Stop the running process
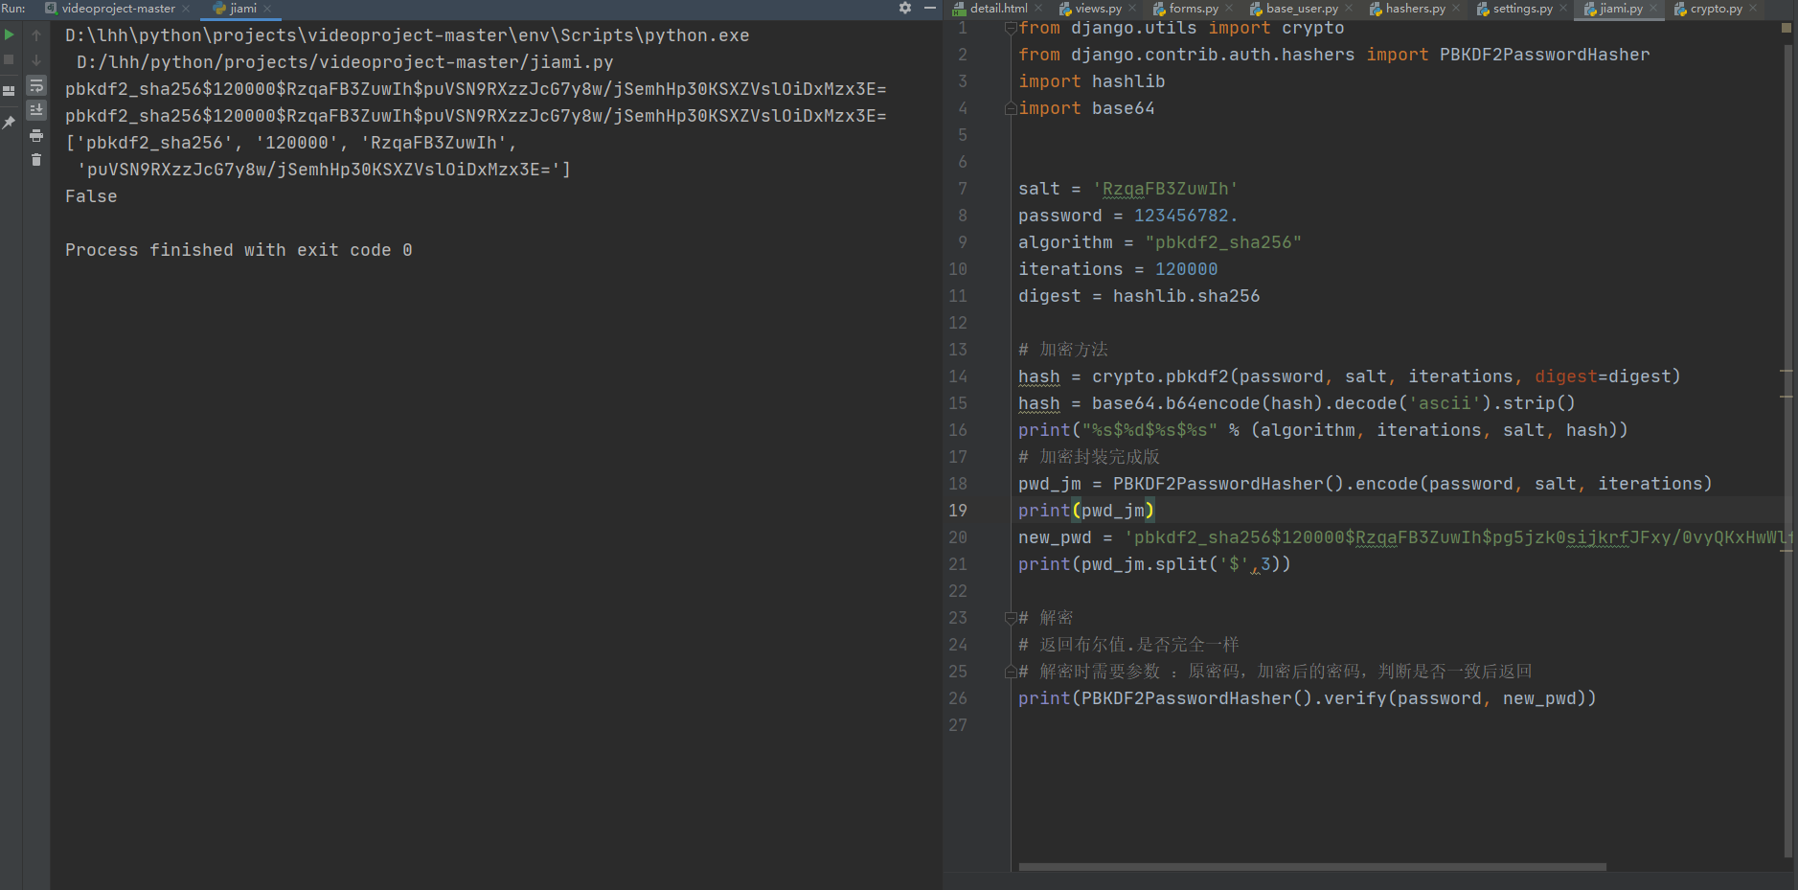The height and width of the screenshot is (890, 1798). point(9,59)
